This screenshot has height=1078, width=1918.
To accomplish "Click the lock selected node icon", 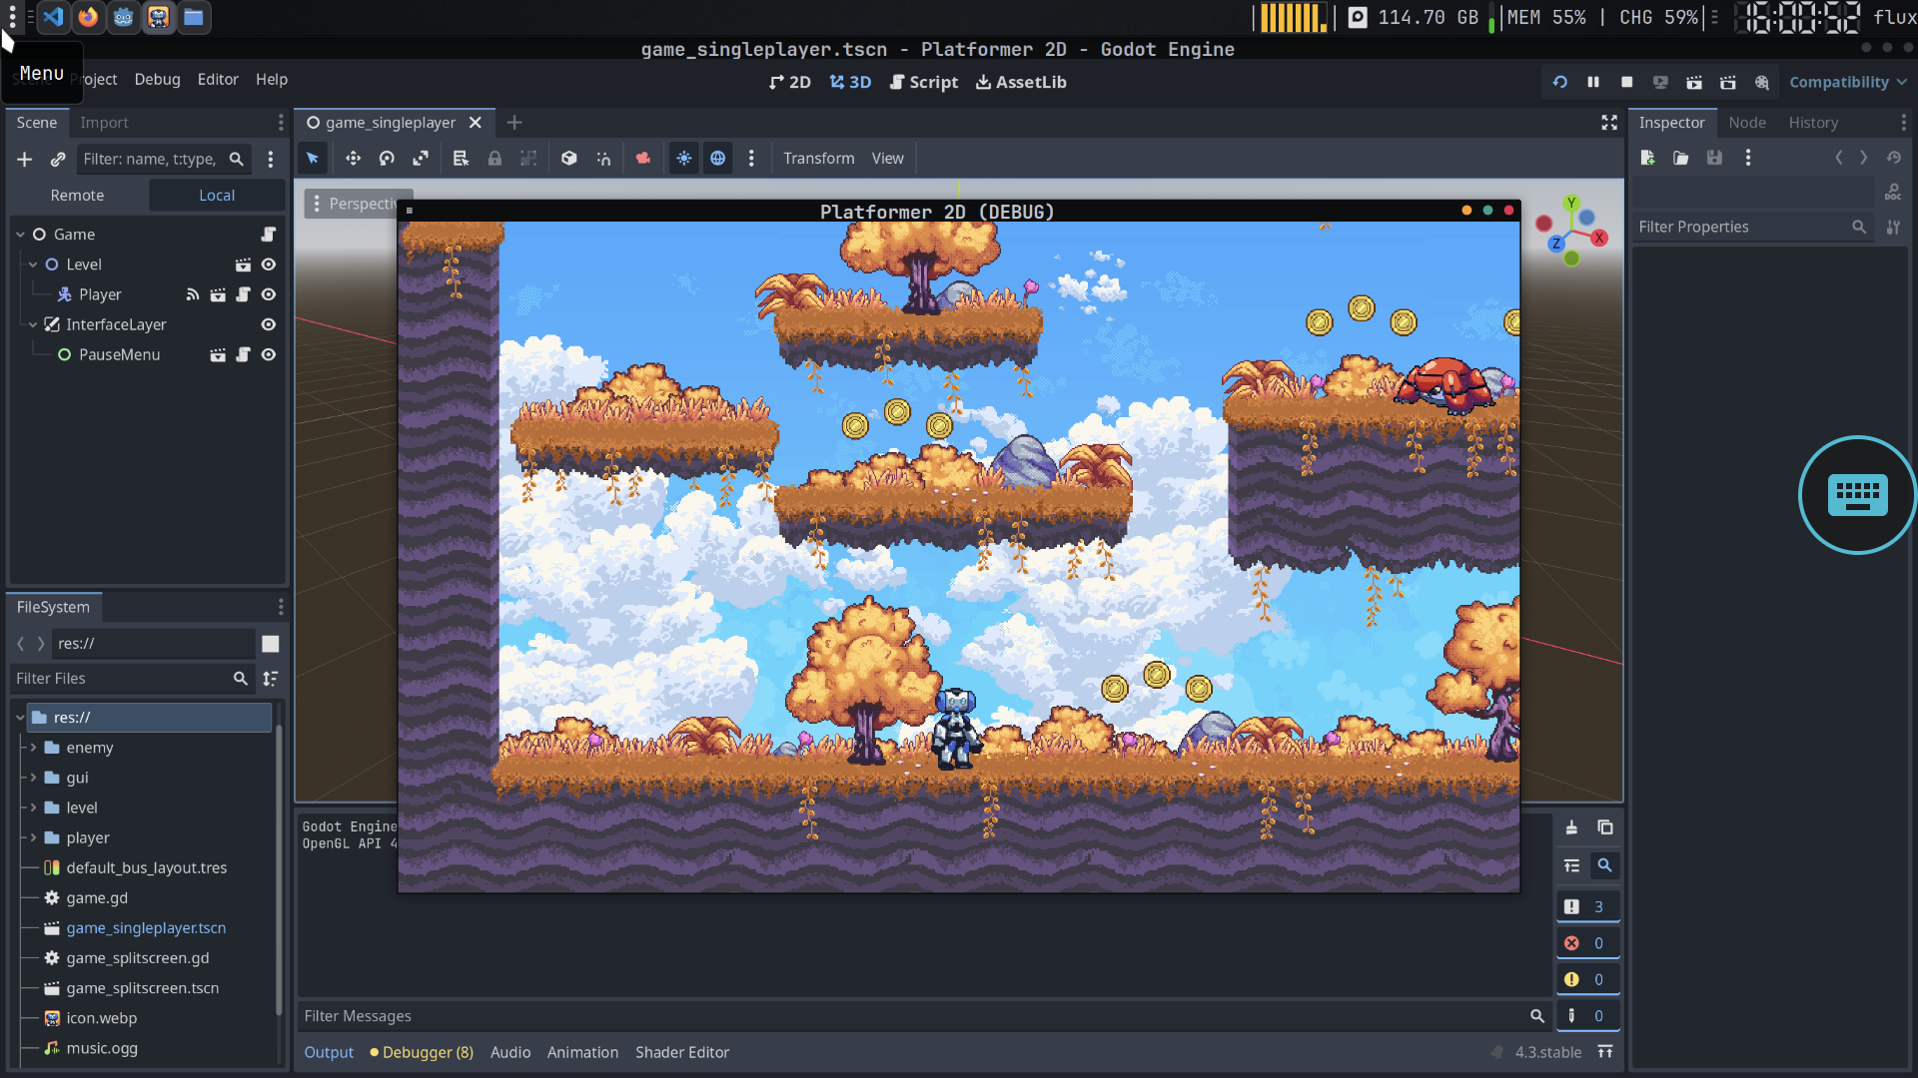I will 494,158.
